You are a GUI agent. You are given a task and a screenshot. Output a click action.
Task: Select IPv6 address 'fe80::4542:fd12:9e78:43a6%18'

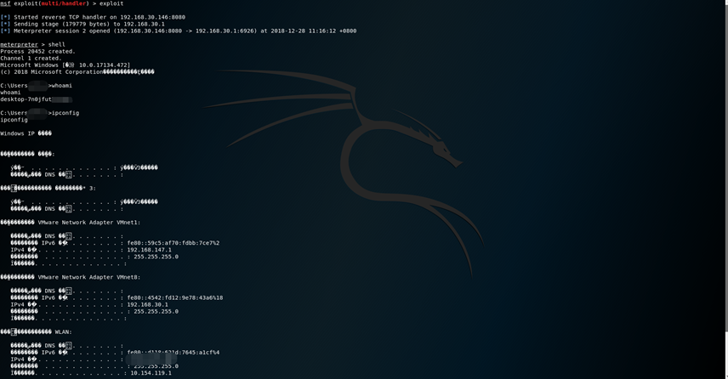(175, 297)
